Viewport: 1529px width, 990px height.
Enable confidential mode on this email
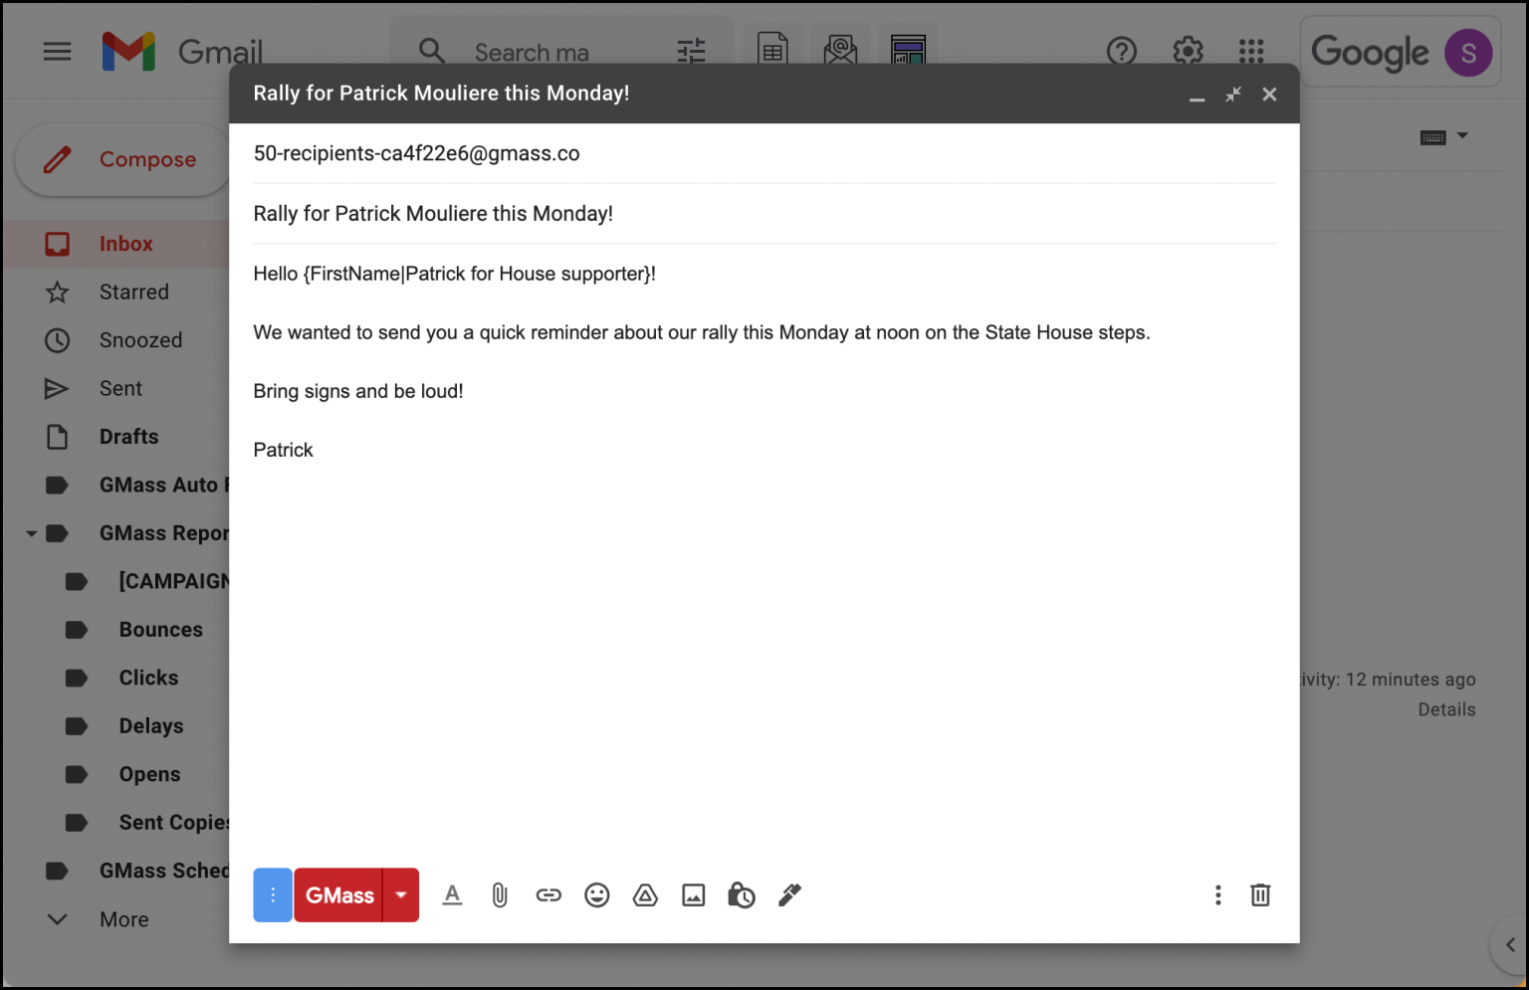pos(742,894)
